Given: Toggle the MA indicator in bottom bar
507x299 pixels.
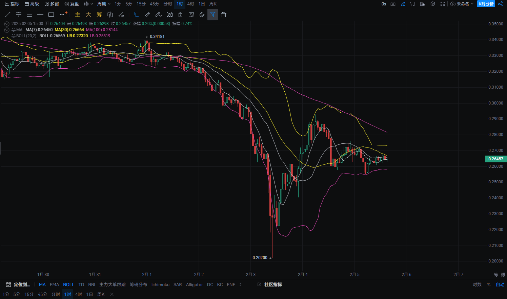Looking at the screenshot, I should coord(42,284).
